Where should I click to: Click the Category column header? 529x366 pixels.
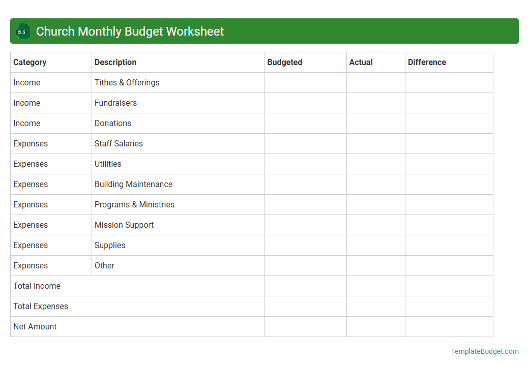point(30,62)
